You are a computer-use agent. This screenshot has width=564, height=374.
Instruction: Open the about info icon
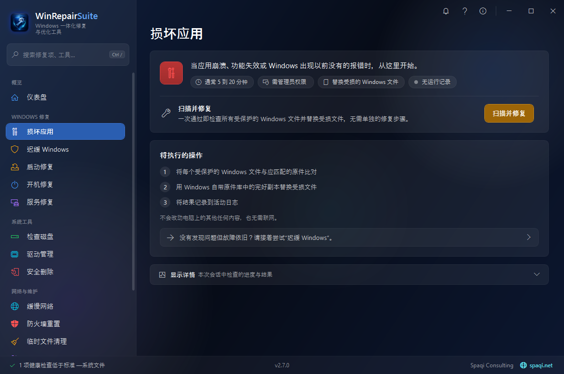click(483, 11)
